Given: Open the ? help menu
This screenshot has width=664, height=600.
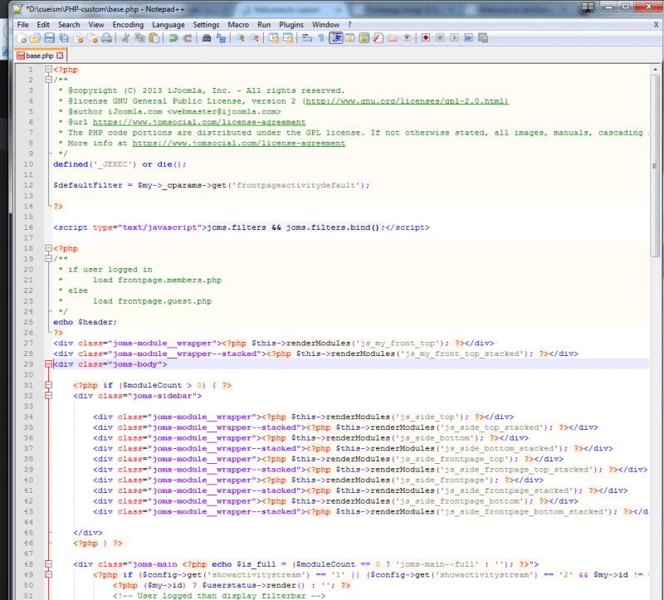Looking at the screenshot, I should (x=349, y=25).
